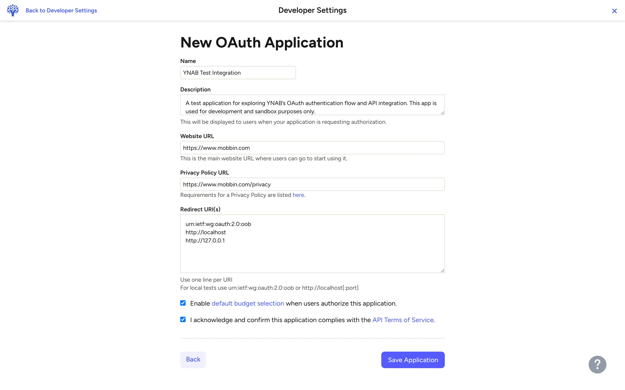625x390 pixels.
Task: Click the New OAuth Application heading
Action: point(262,43)
